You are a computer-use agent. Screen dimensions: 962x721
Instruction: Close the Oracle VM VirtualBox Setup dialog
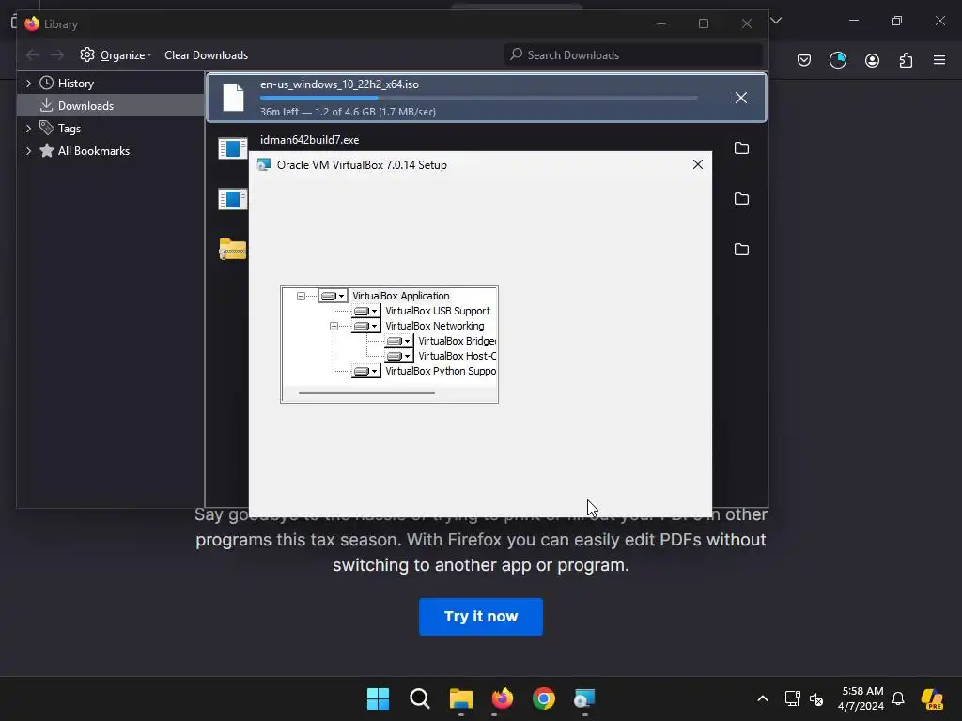698,164
